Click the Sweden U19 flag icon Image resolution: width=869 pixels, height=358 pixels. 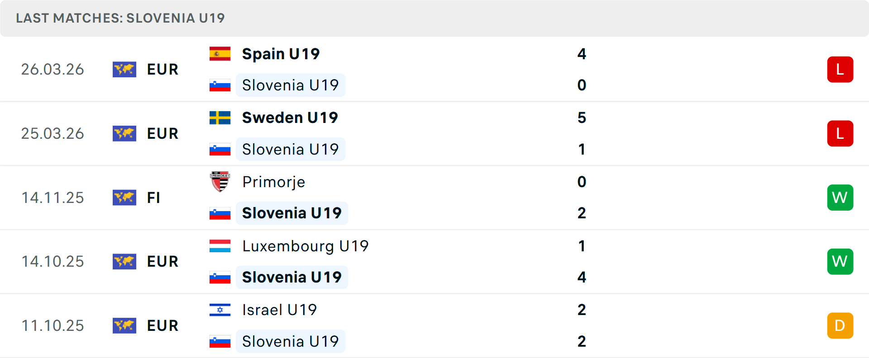[220, 118]
